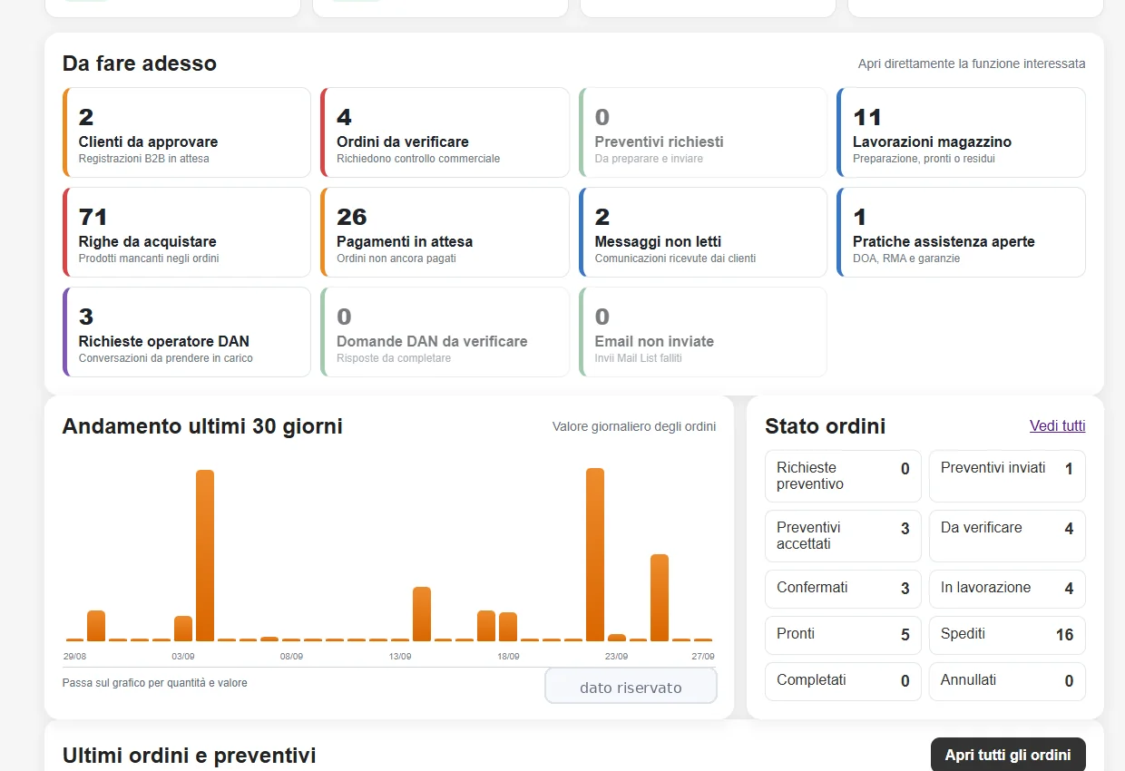Viewport: 1125px width, 771px height.
Task: Click the 27/09 date label on chart
Action: click(x=703, y=656)
